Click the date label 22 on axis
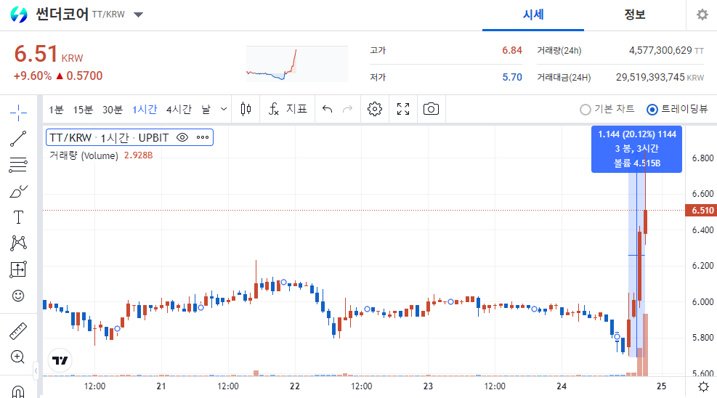The width and height of the screenshot is (717, 398). click(x=294, y=386)
